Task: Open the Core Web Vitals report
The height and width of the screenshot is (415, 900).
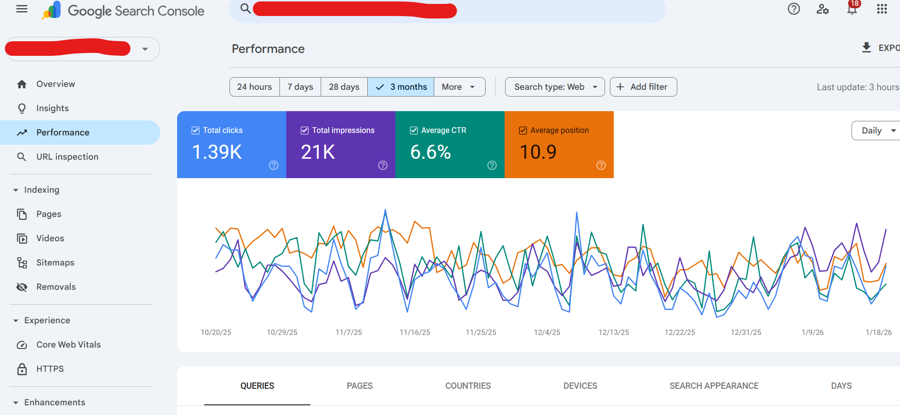Action: 68,345
